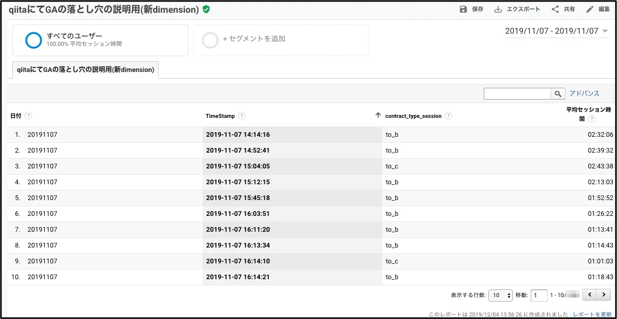This screenshot has width=617, height=319.
Task: Select timestamp 2019-11-07 15:12:15
Action: [238, 182]
